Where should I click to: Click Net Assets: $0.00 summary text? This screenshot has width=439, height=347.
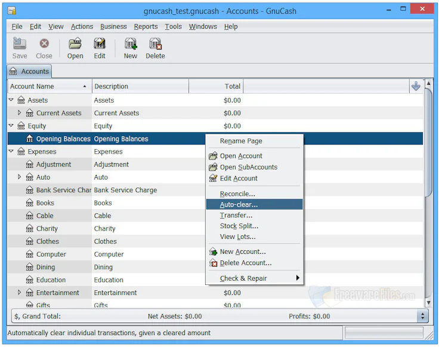tap(175, 316)
